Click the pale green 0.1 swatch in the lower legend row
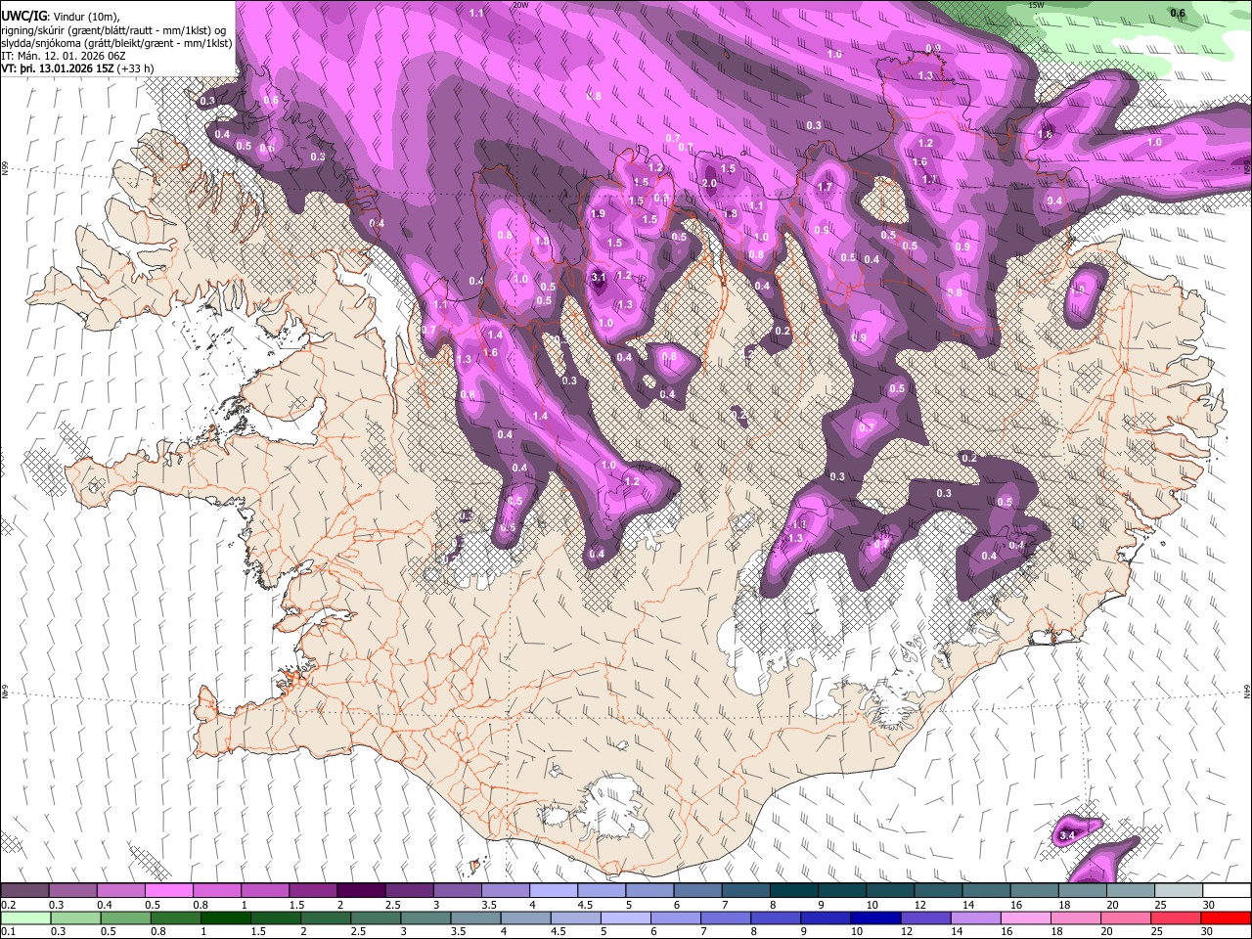Image resolution: width=1252 pixels, height=939 pixels. pyautogui.click(x=26, y=917)
